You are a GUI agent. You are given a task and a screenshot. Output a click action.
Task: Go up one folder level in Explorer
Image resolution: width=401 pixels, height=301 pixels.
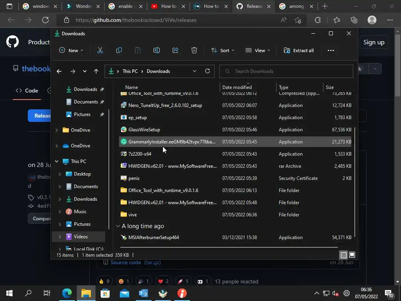coord(96,71)
